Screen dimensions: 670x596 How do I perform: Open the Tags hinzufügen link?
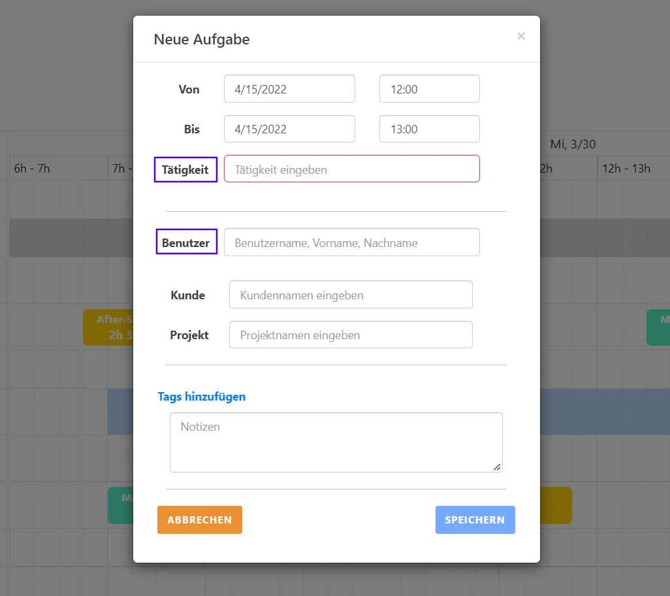[x=201, y=397]
